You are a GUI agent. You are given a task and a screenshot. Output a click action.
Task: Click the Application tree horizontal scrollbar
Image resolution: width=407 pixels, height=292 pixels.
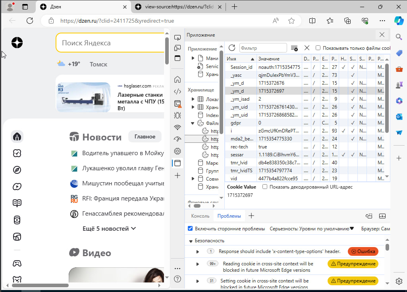tap(197, 206)
